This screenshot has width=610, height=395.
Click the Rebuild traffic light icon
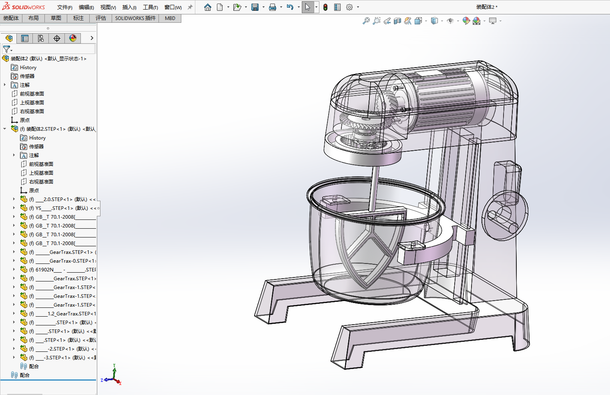tap(325, 7)
